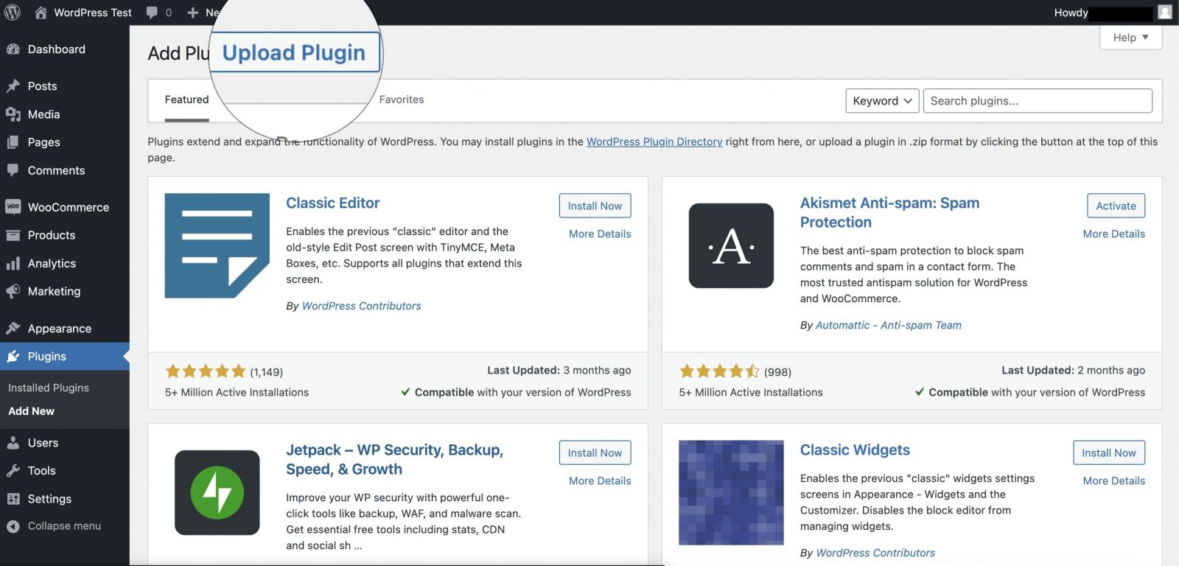Viewport: 1179px width, 566px height.
Task: Click Classic Editor star rating
Action: [x=206, y=371]
